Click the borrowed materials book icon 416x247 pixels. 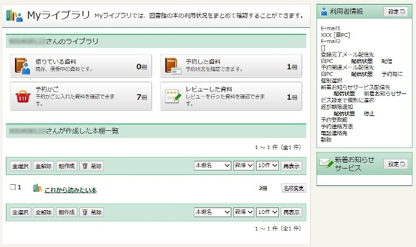(22, 65)
